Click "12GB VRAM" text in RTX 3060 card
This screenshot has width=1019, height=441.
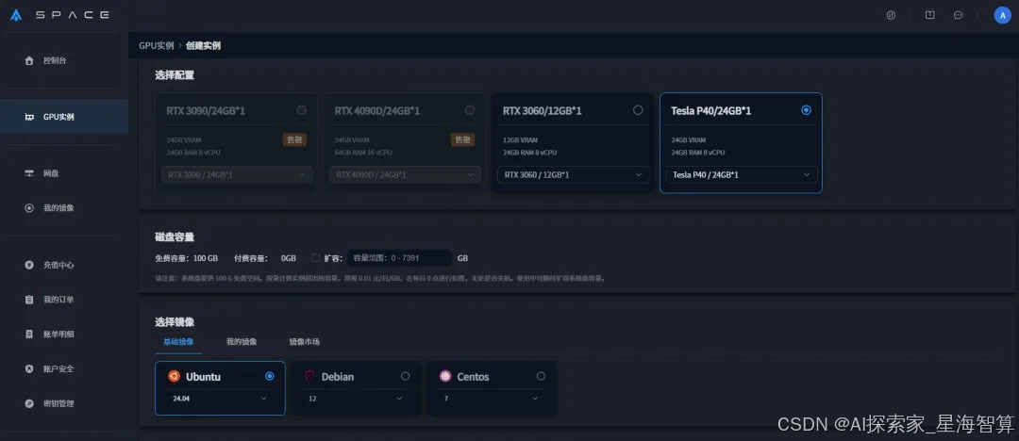pyautogui.click(x=520, y=139)
